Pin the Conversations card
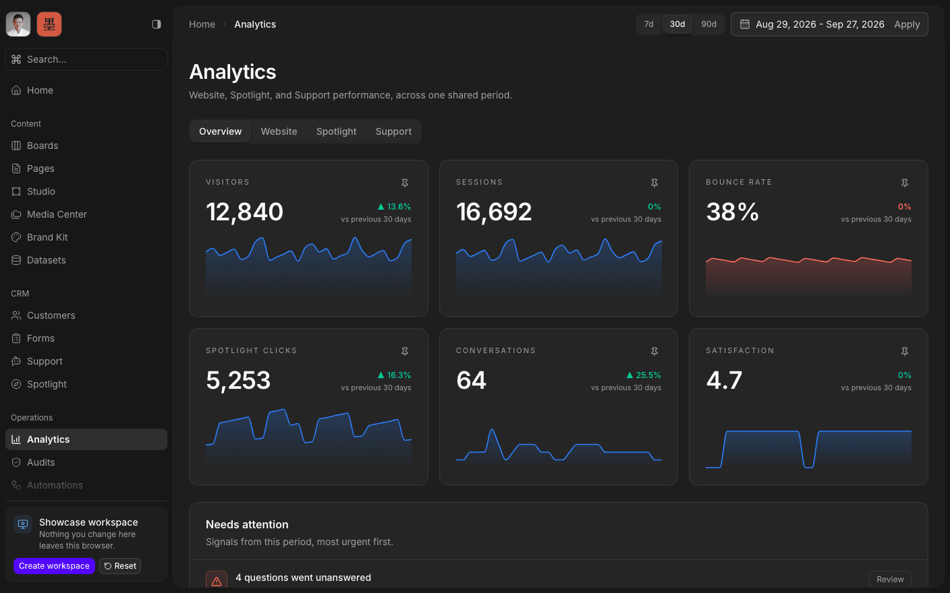 [x=654, y=351]
